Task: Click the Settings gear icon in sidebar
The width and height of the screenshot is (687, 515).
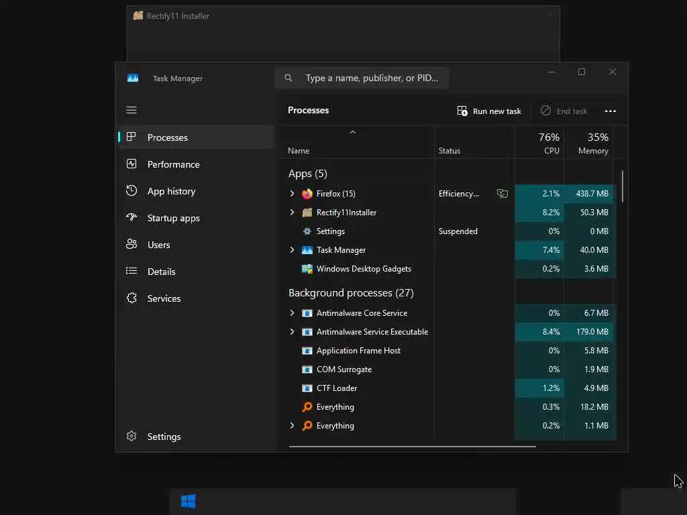Action: pyautogui.click(x=131, y=436)
